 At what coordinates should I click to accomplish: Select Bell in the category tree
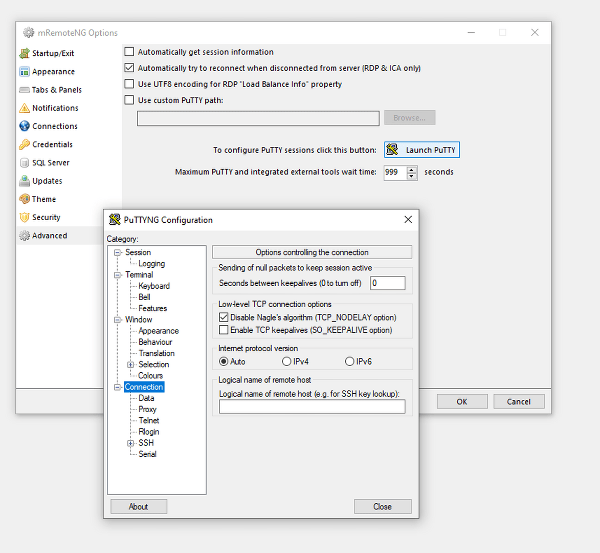click(x=144, y=297)
